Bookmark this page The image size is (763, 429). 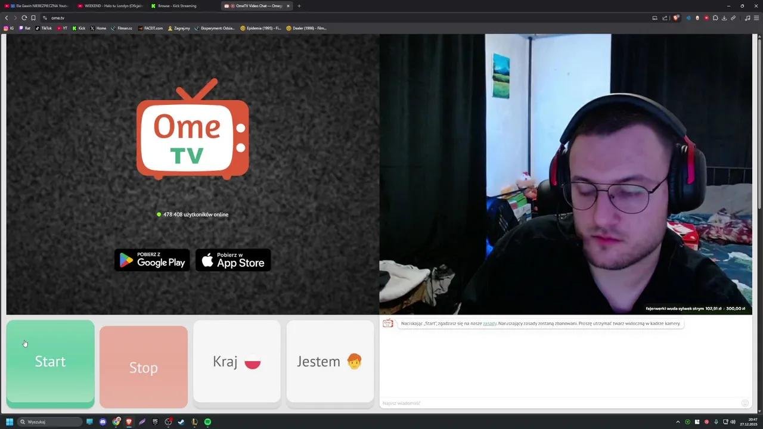pos(33,18)
